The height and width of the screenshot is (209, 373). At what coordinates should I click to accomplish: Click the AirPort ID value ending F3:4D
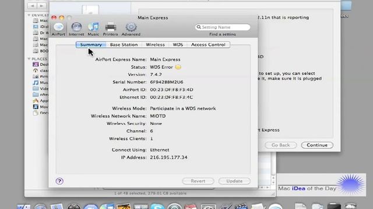[x=171, y=89]
